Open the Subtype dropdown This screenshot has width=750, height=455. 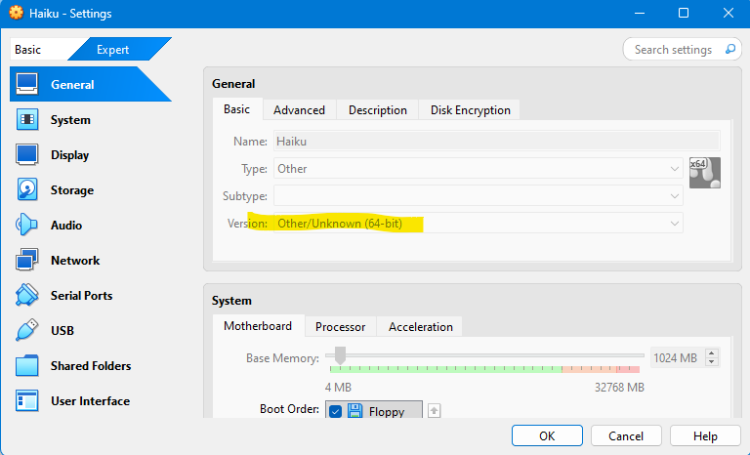(478, 196)
